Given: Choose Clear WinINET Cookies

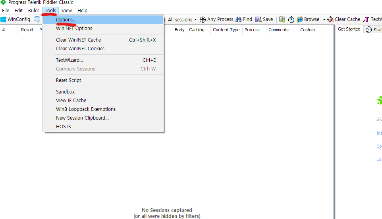Looking at the screenshot, I should (103, 49).
